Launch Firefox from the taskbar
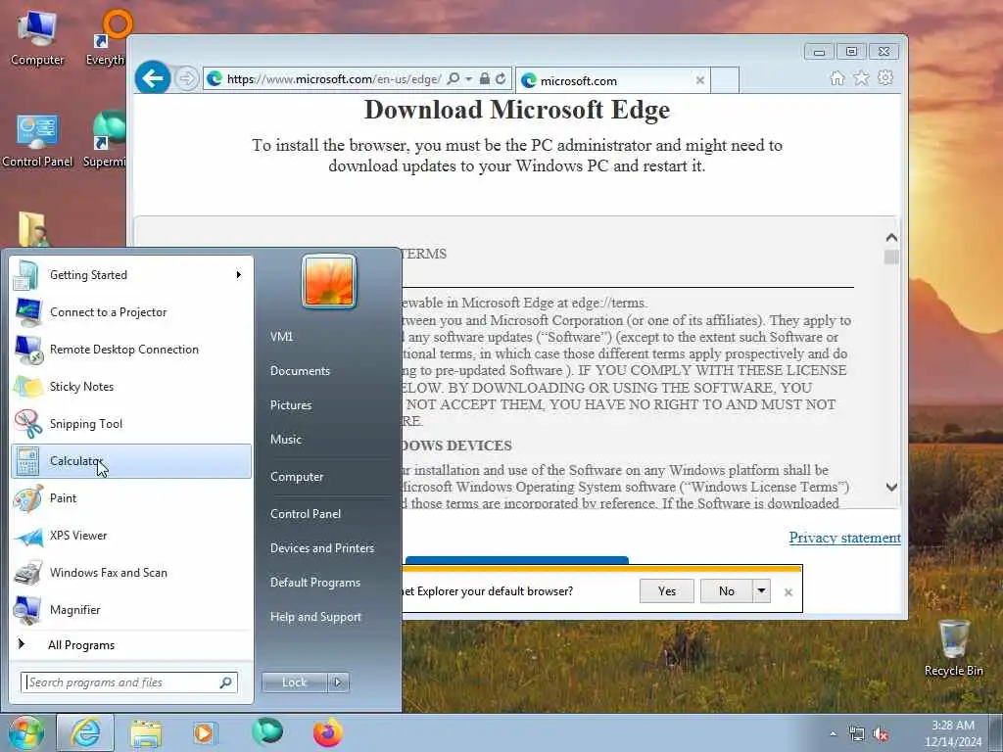1003x752 pixels. point(327,732)
